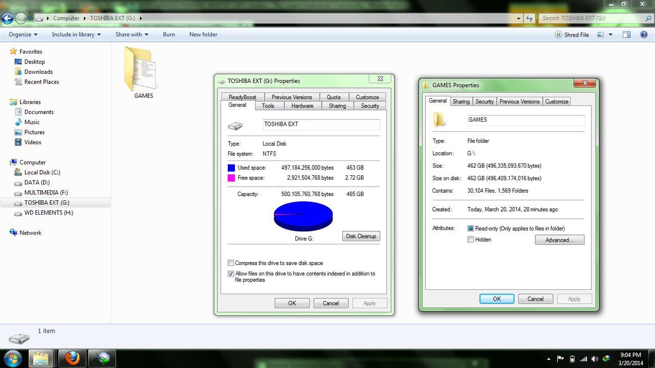Click the GAMES folder name field
Screen dimensions: 655x368
[x=526, y=120]
